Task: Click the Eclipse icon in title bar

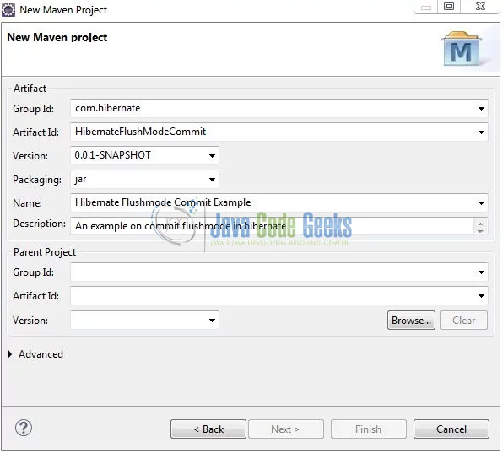Action: pyautogui.click(x=8, y=10)
